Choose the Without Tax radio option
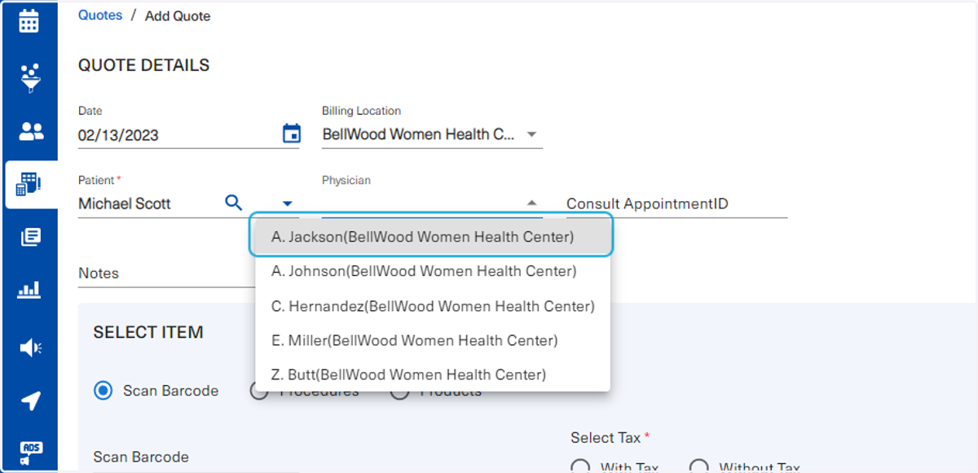Screen dimensions: 978x473 tap(698, 467)
